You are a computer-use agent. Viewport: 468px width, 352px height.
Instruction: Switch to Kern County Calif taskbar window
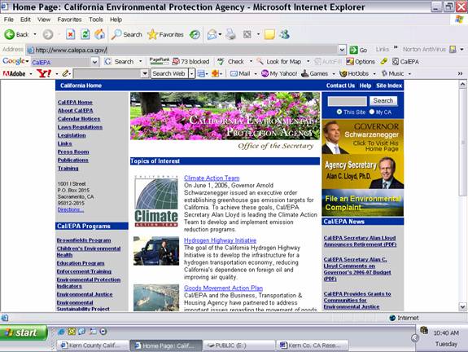tap(93, 345)
